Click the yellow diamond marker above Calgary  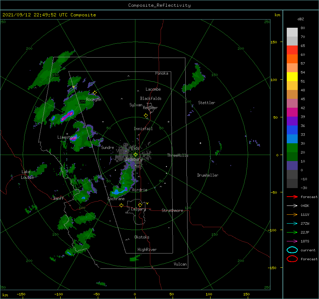140,205
